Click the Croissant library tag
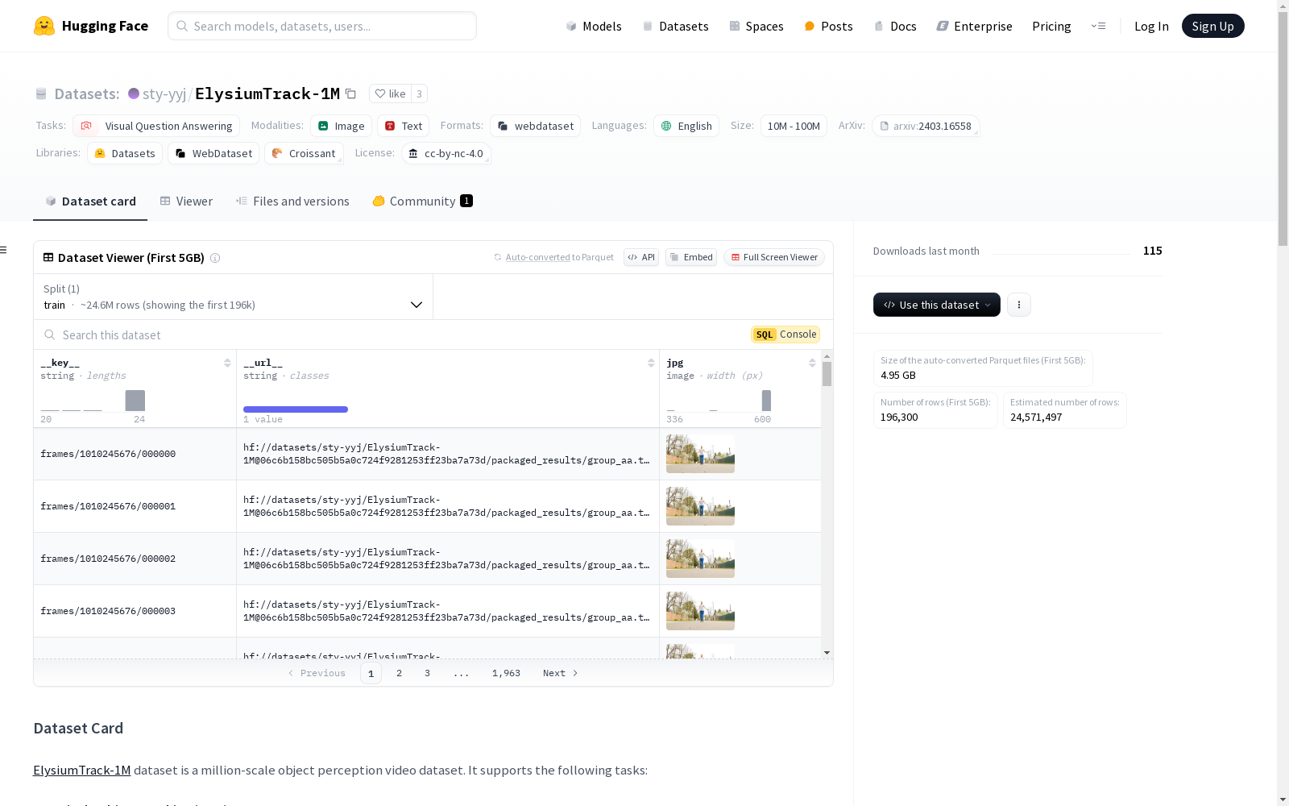Screen dimensions: 1289x806 pyautogui.click(x=304, y=153)
